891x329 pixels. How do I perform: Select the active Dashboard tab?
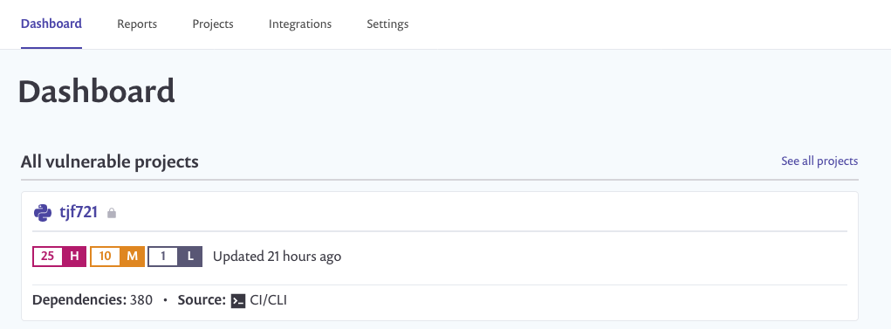click(51, 24)
